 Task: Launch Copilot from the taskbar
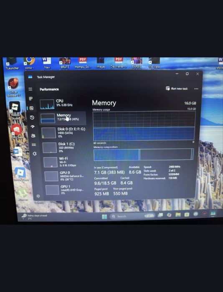pos(169,215)
